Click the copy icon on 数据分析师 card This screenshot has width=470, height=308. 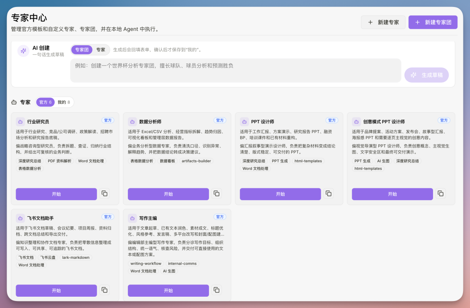point(216,194)
